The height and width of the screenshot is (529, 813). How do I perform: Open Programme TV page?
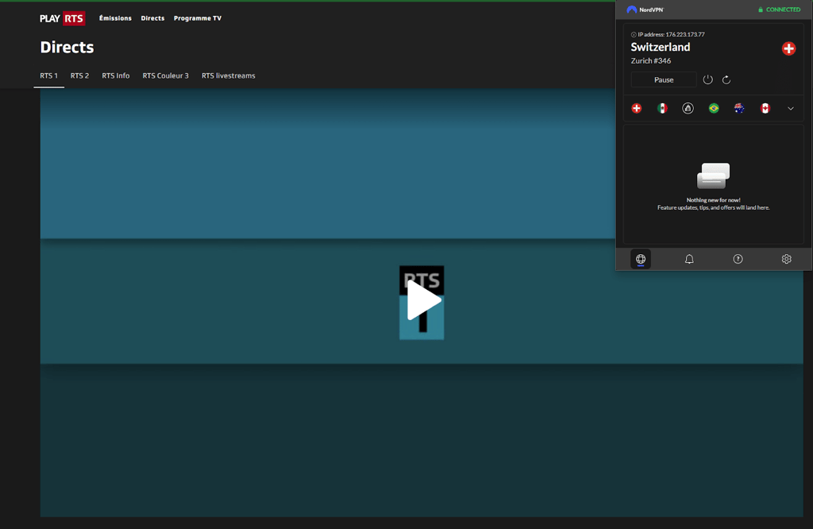tap(198, 18)
